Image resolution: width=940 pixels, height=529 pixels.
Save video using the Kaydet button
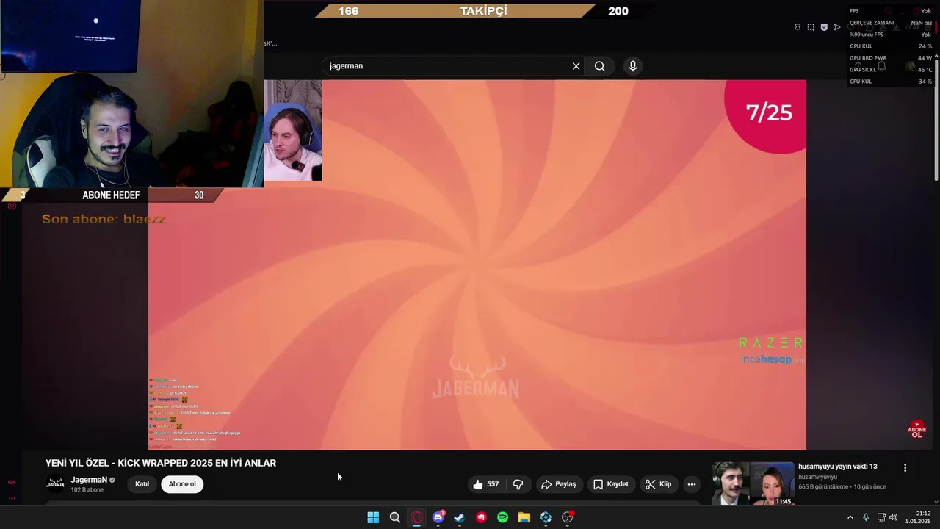tap(610, 484)
